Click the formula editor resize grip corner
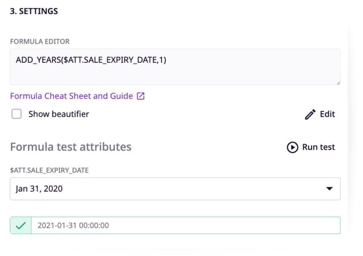This screenshot has height=256, width=363. (338, 82)
